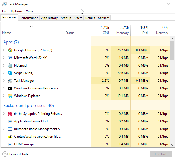Open the View menu
Screen dimensions: 175x161
29,11
